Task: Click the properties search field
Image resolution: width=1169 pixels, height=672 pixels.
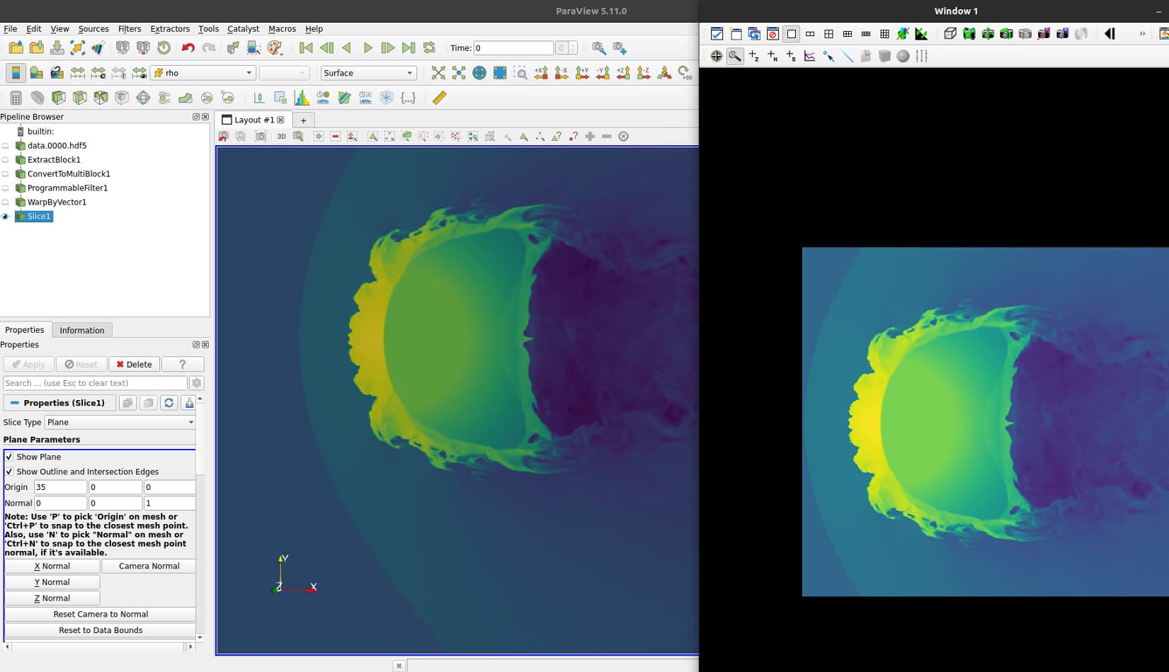Action: (x=95, y=383)
